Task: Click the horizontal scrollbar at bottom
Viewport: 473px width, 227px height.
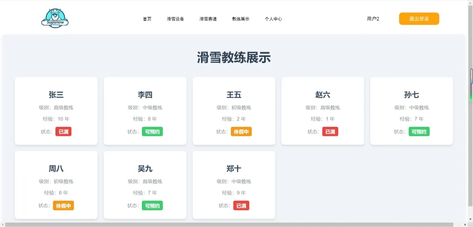Action: [229, 224]
